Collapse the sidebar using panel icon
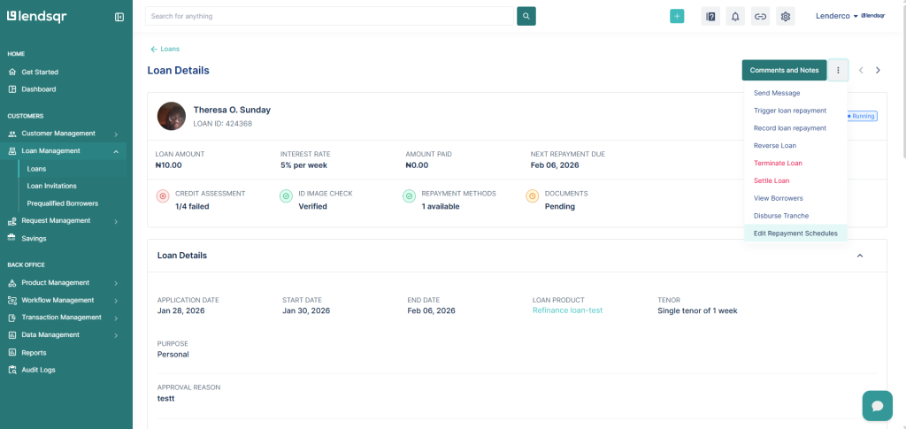This screenshot has height=429, width=906. coord(119,17)
